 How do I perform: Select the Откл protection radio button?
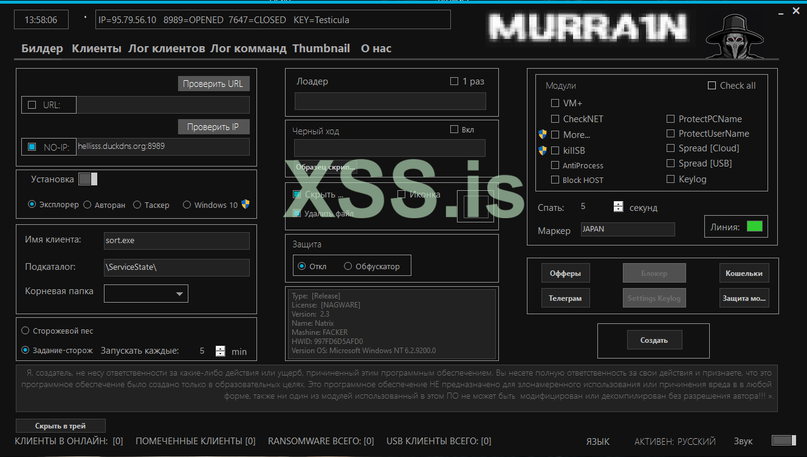302,266
